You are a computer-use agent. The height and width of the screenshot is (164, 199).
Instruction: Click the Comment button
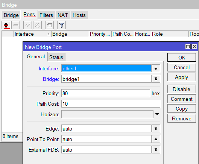[x=182, y=99]
